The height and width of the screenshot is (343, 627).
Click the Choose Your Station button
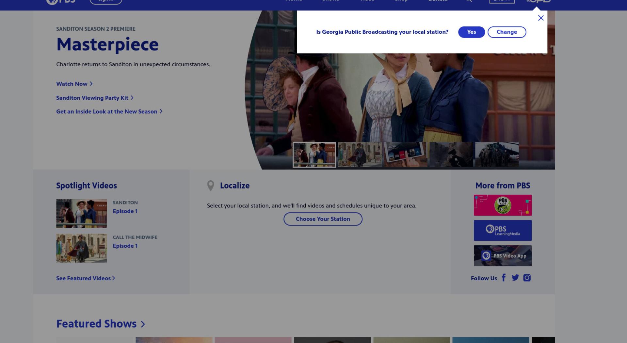pyautogui.click(x=323, y=219)
